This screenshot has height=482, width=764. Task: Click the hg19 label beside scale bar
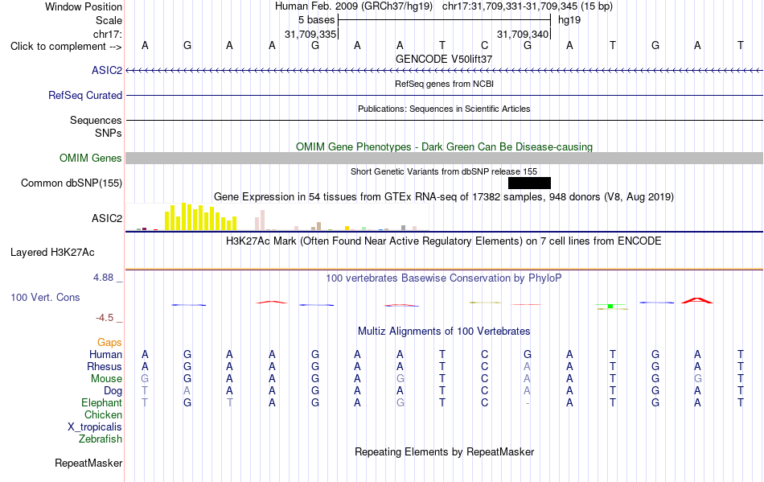pyautogui.click(x=569, y=20)
